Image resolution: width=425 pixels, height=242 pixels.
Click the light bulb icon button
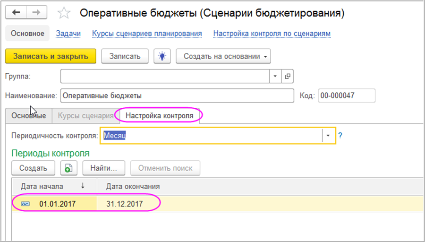pyautogui.click(x=162, y=56)
